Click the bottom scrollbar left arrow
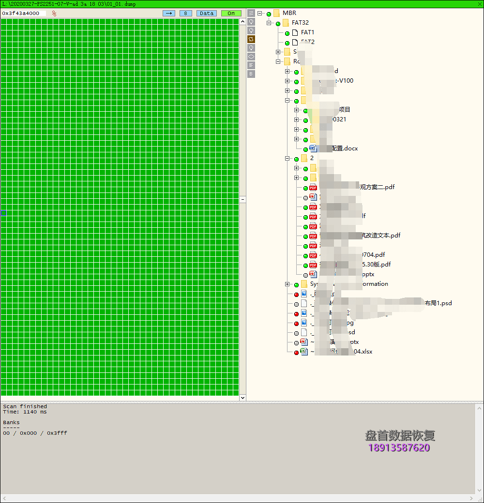 coord(4,498)
